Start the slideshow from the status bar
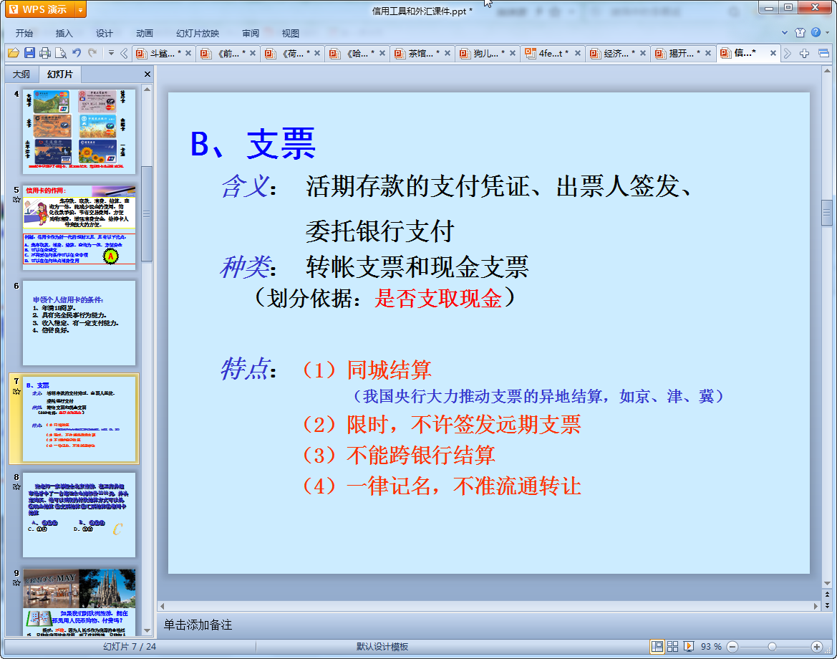 [x=689, y=645]
